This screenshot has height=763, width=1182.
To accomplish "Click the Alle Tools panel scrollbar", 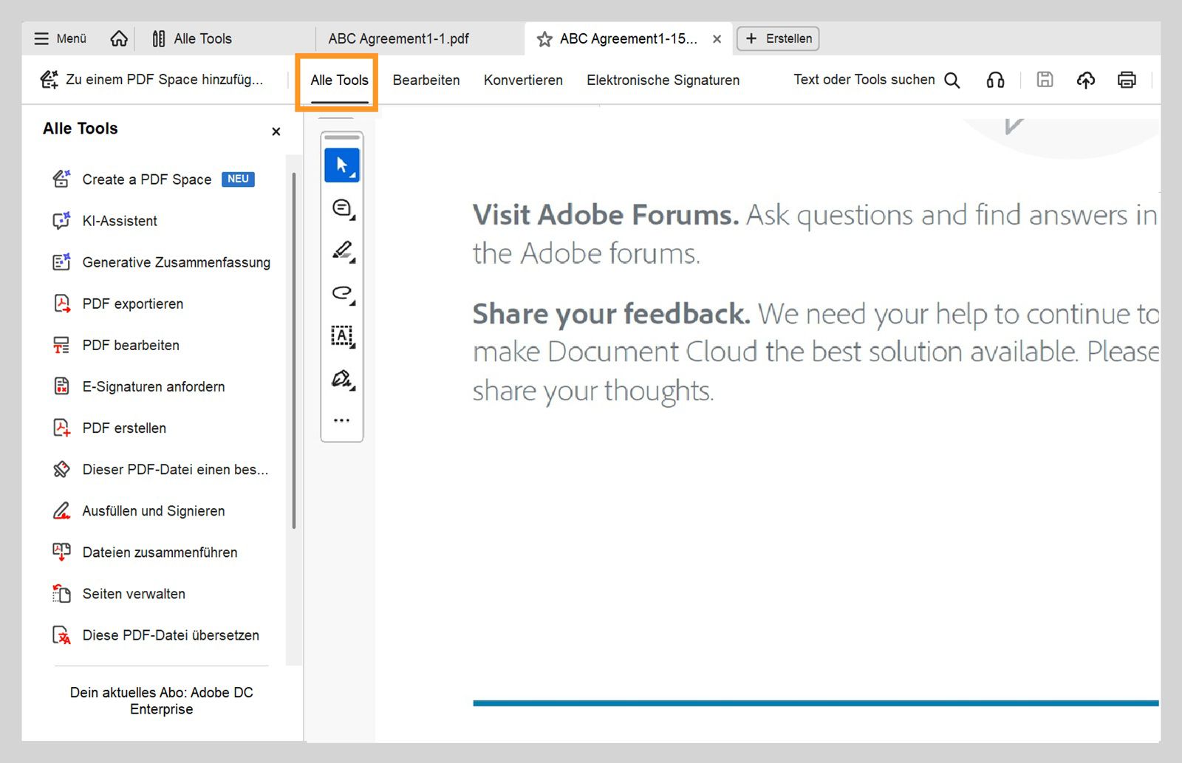I will tap(294, 351).
